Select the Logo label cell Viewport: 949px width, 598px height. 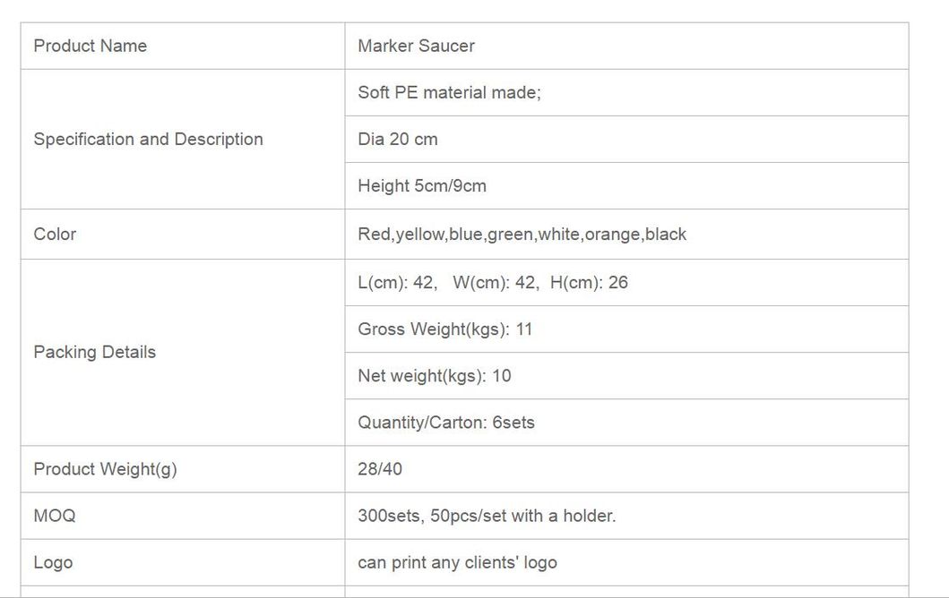(x=53, y=562)
